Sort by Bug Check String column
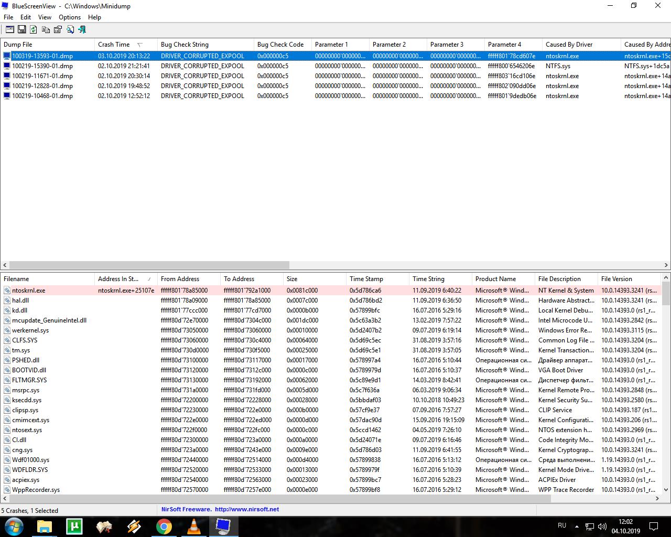The width and height of the screenshot is (671, 537). pyautogui.click(x=205, y=45)
